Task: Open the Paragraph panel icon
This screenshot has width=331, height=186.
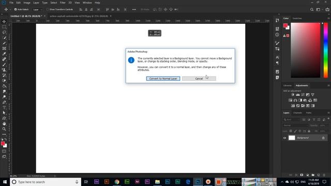Action: [x=277, y=63]
